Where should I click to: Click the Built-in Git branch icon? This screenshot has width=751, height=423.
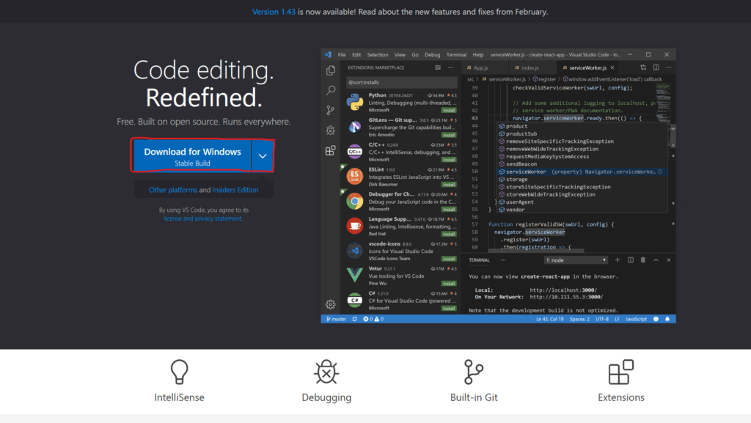pos(474,372)
